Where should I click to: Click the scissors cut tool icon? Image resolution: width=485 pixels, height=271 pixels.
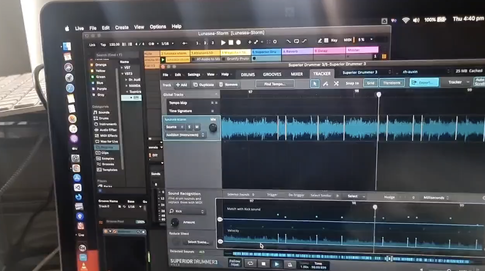tap(336, 83)
